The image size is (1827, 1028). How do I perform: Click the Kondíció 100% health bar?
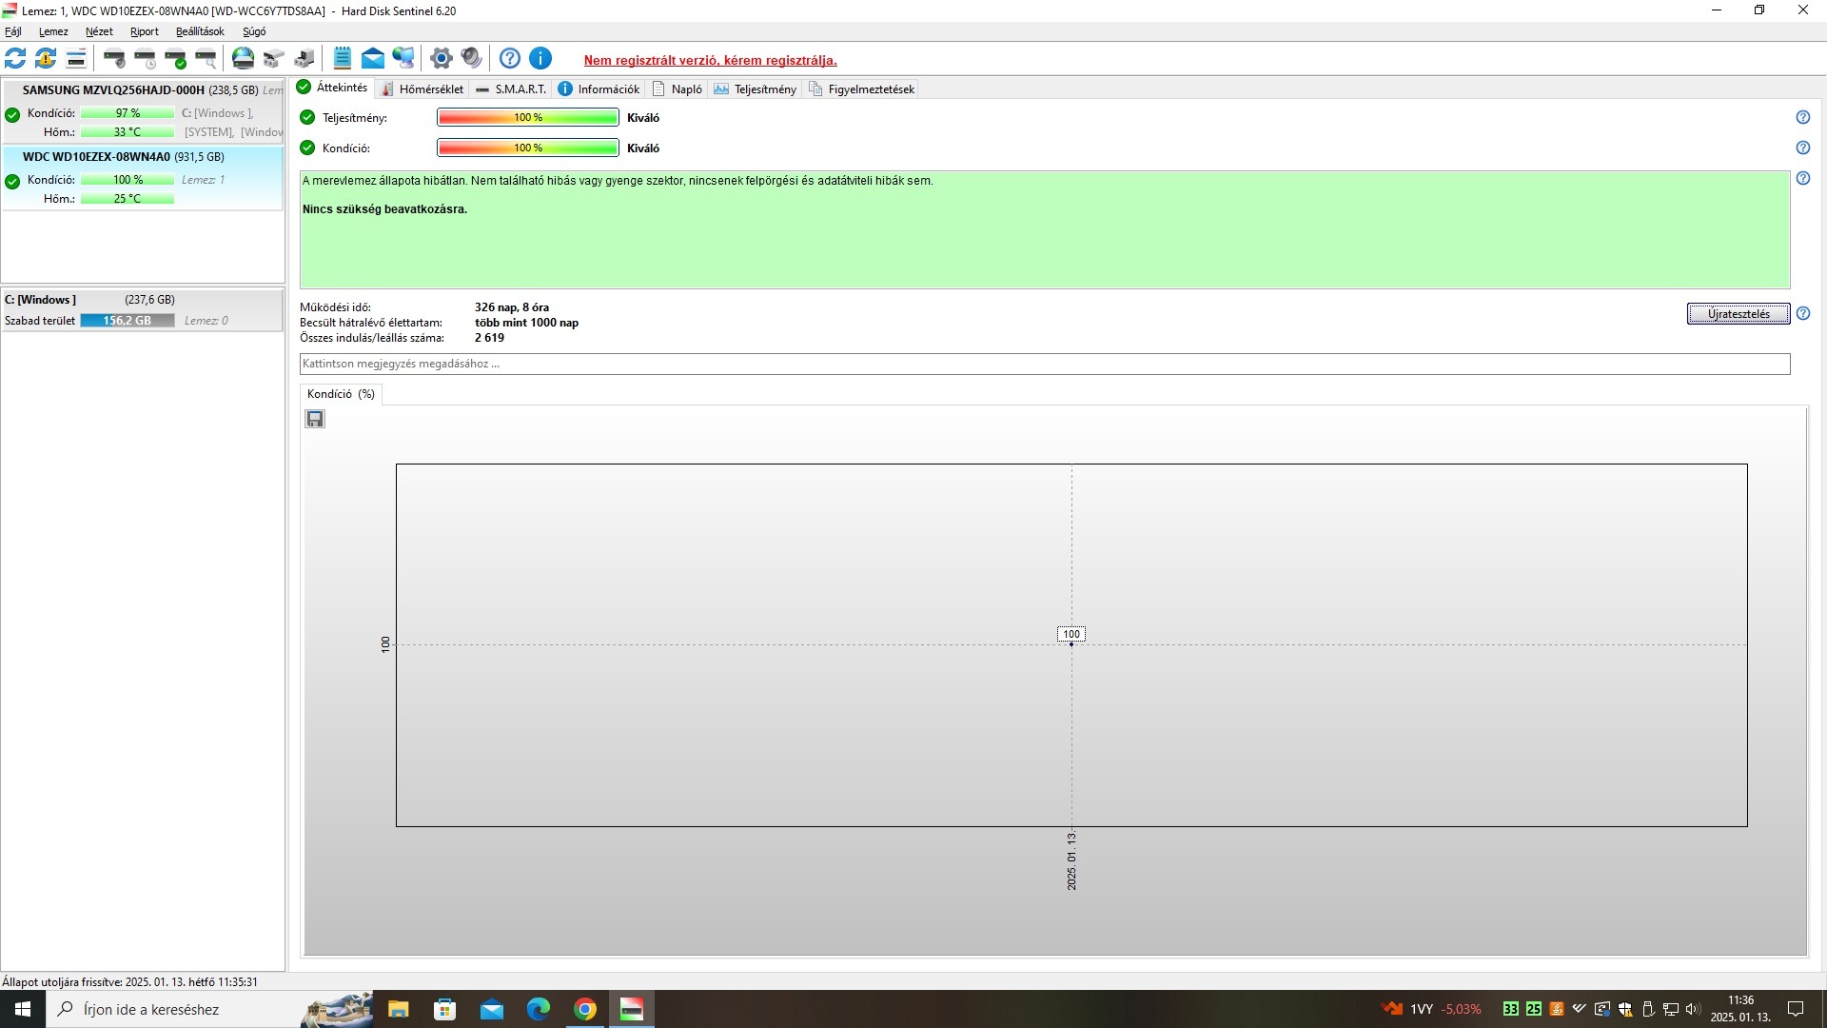tap(528, 148)
